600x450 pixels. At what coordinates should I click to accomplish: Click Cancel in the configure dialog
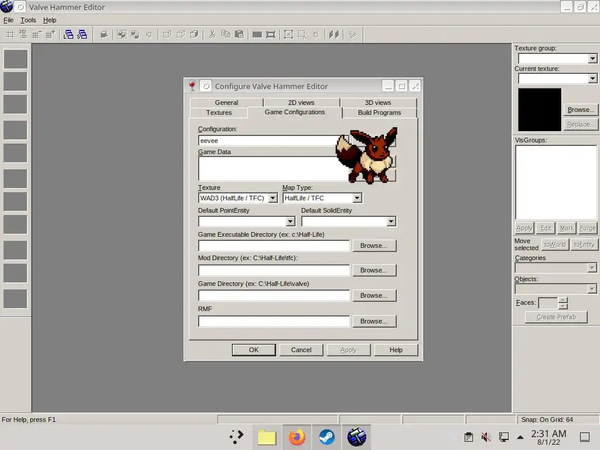(301, 350)
